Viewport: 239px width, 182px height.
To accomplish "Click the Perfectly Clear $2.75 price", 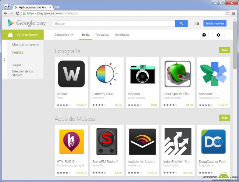I will pyautogui.click(x=118, y=105).
